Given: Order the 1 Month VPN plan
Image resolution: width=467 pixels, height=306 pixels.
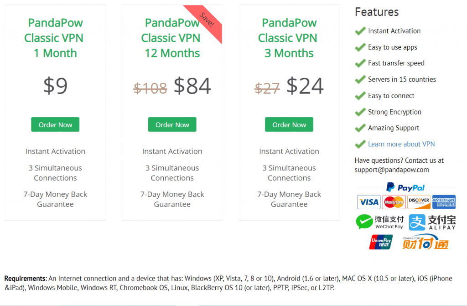Looking at the screenshot, I should [55, 125].
